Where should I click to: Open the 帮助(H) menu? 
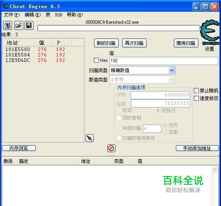[x=75, y=15]
